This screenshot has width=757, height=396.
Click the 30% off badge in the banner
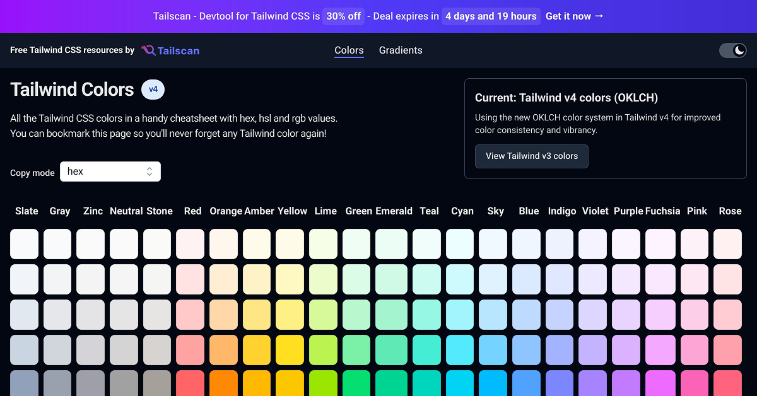click(x=343, y=16)
